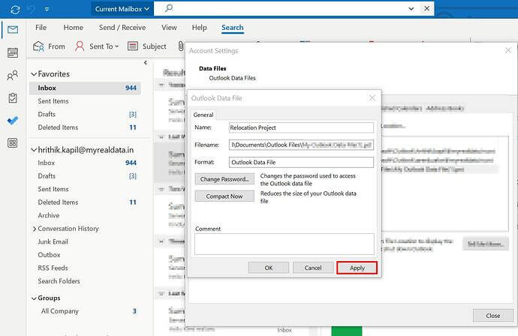Open the Current Mailbox scope dropdown

coord(121,9)
